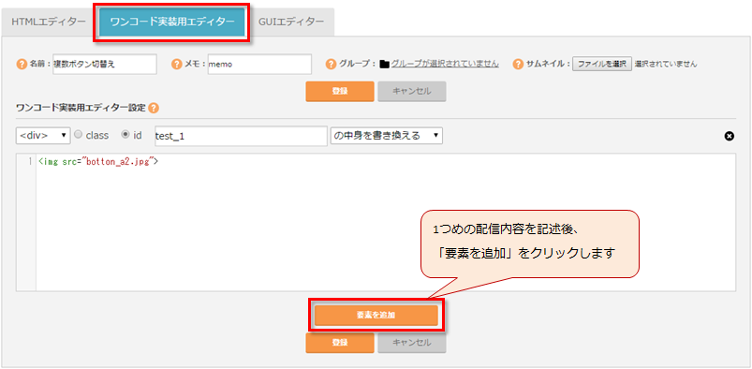Click the black folder group icon
Screen dimensions: 752x369
pyautogui.click(x=384, y=65)
